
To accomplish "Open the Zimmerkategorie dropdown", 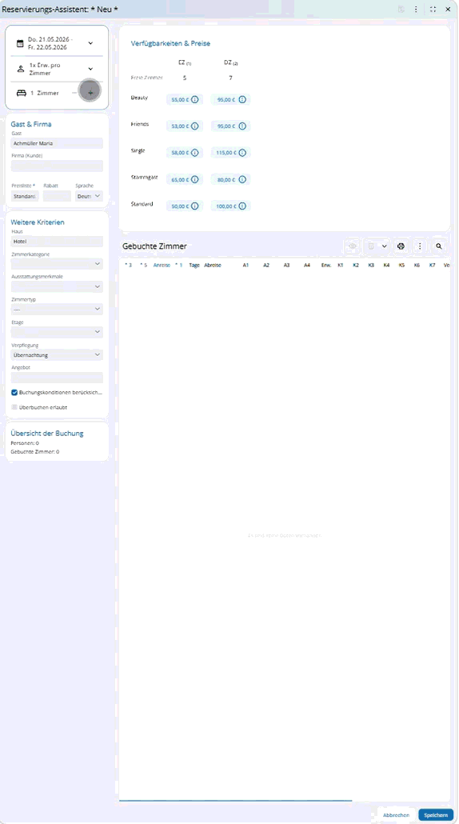I will pyautogui.click(x=57, y=264).
